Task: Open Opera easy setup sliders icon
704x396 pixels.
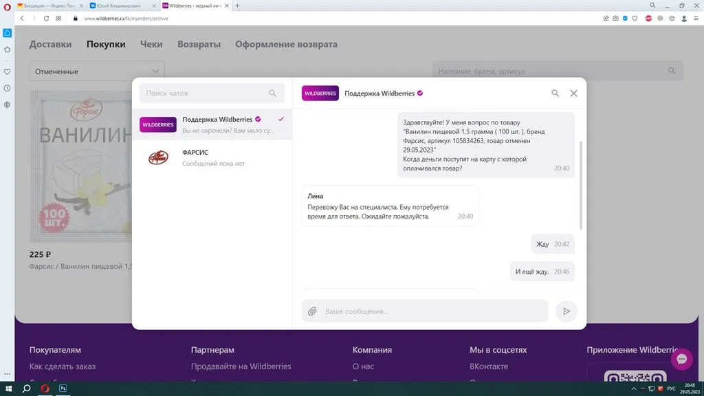Action: (696, 19)
